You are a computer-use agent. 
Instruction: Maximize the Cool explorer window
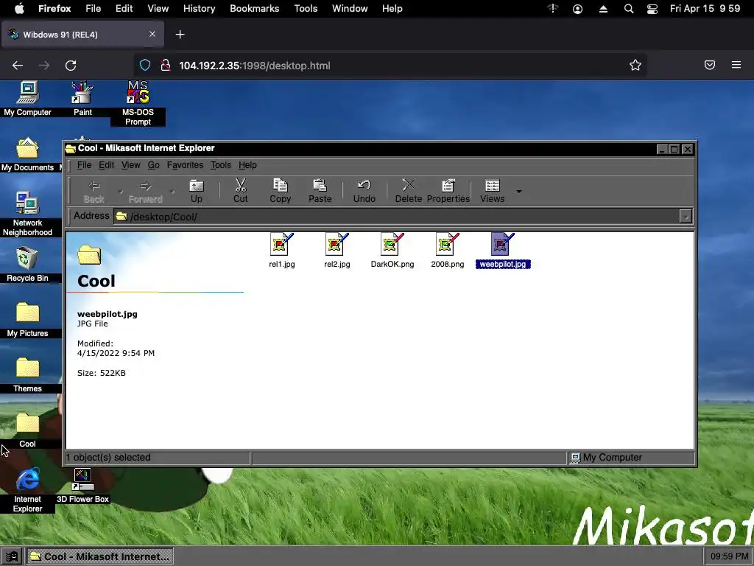coord(674,149)
